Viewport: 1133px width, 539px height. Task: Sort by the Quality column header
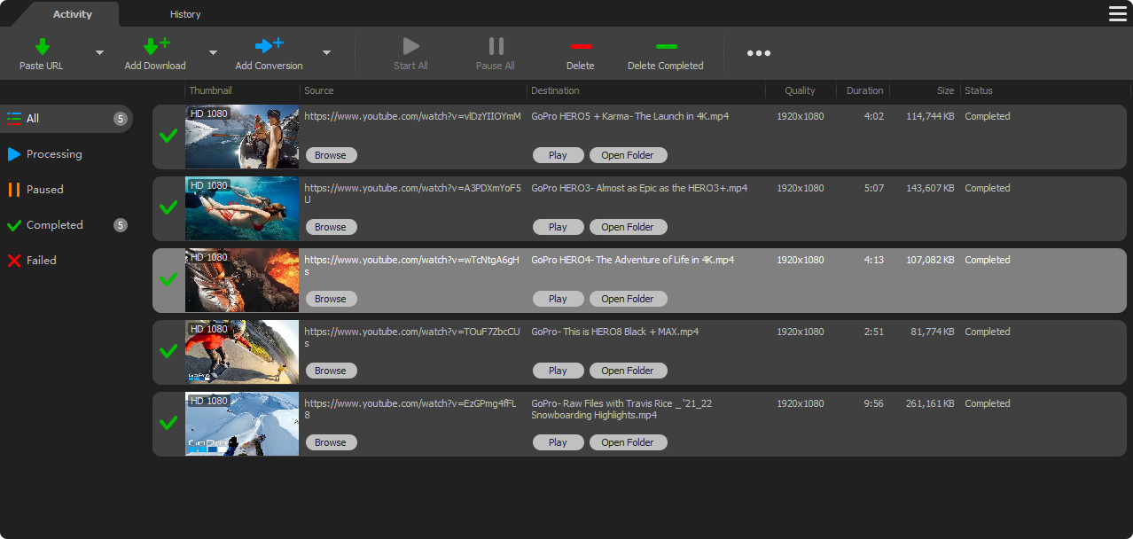(x=801, y=90)
